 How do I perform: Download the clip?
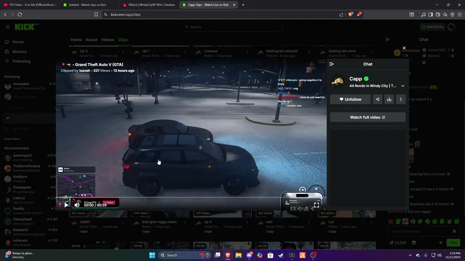pos(389,99)
